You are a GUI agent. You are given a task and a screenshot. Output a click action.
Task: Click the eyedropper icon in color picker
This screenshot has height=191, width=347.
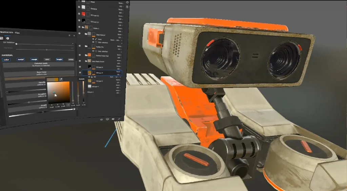click(61, 79)
